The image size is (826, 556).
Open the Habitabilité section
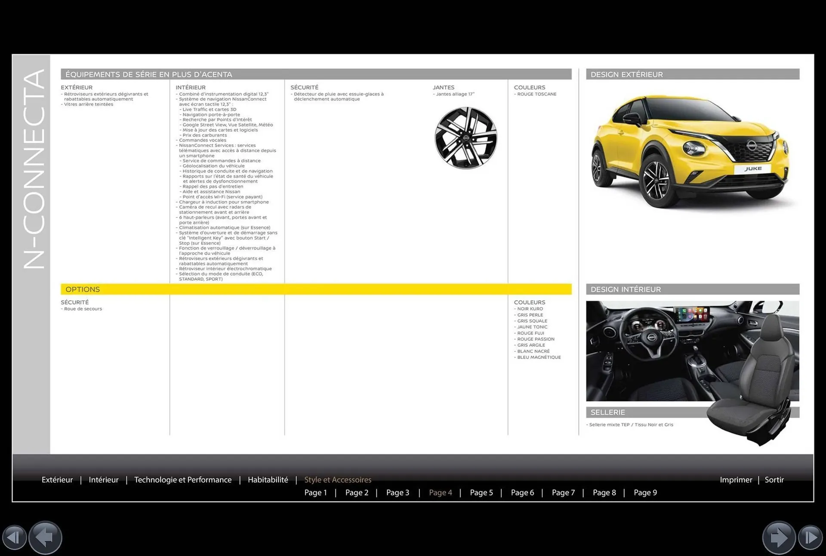click(268, 480)
